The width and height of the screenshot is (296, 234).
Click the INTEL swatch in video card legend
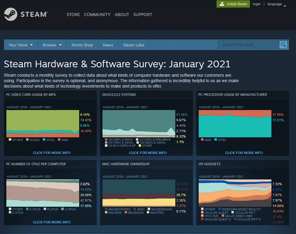44,140
